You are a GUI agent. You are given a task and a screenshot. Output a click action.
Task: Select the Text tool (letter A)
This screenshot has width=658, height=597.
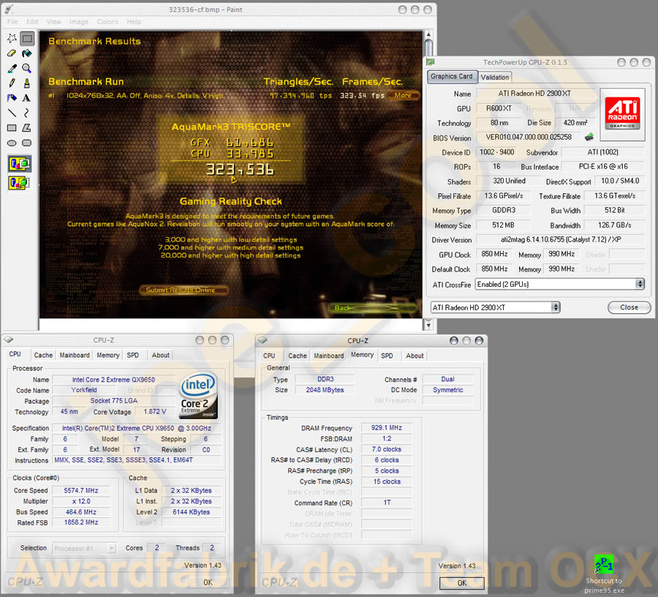(27, 98)
